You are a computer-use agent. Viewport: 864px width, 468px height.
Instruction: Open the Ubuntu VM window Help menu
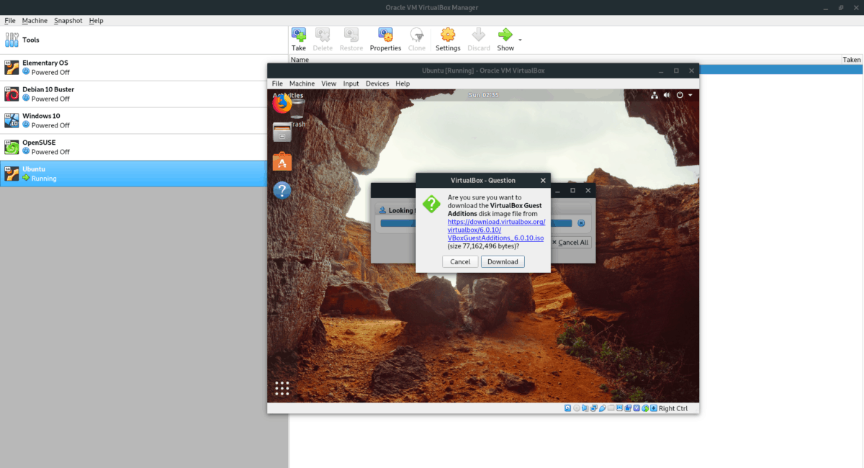402,84
